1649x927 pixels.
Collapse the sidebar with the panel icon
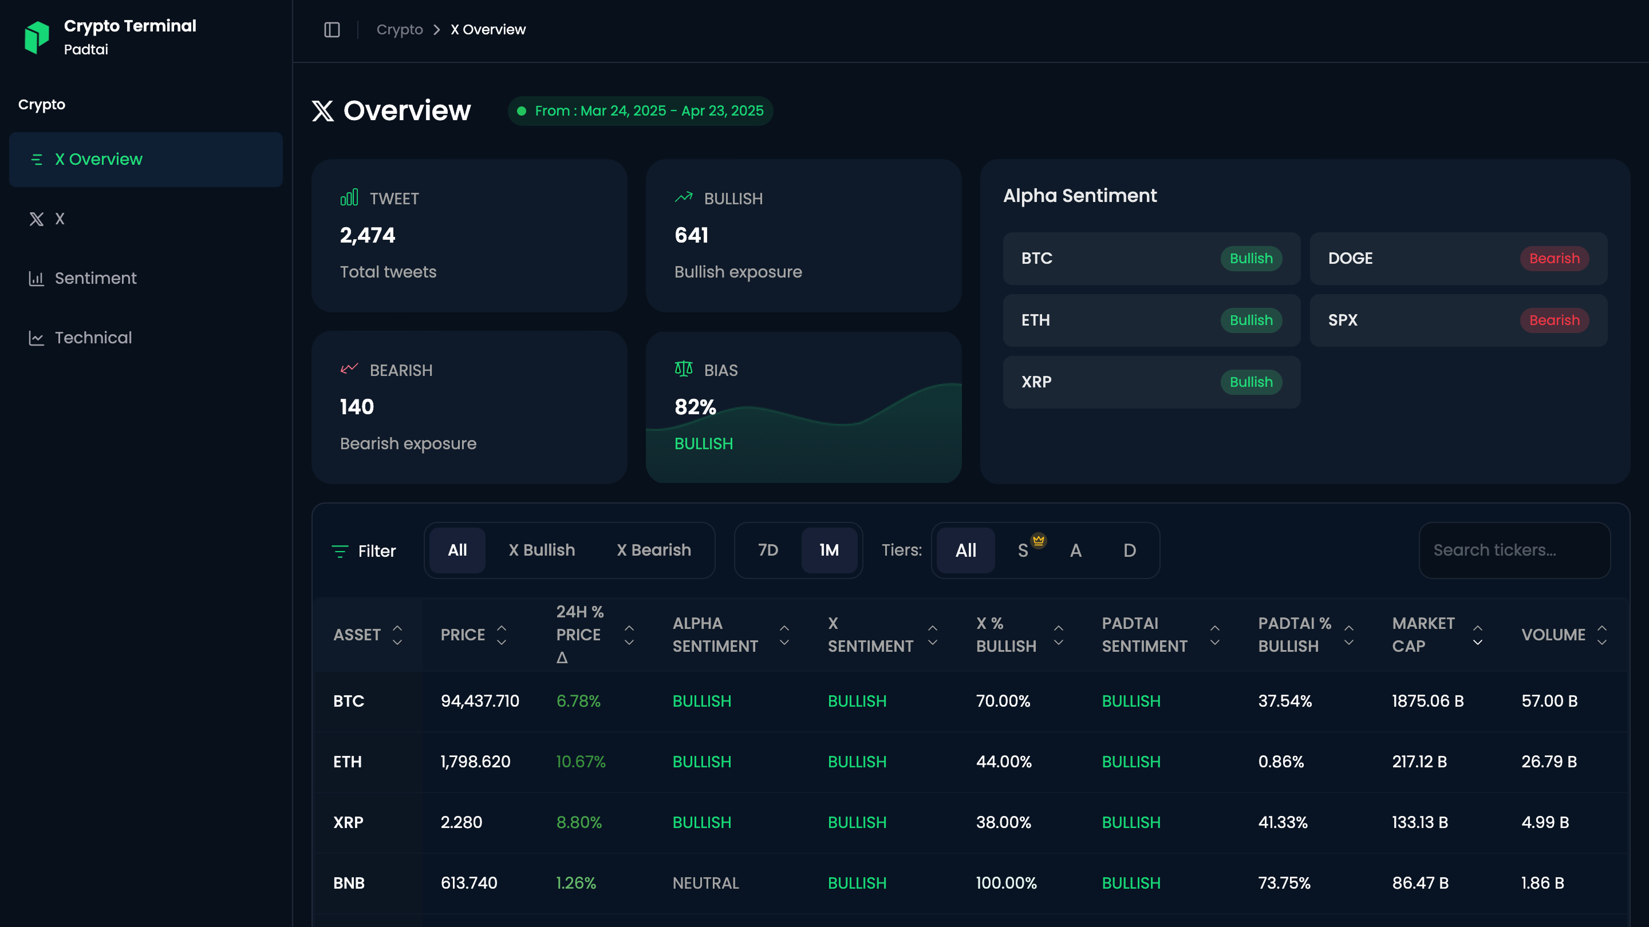point(332,29)
